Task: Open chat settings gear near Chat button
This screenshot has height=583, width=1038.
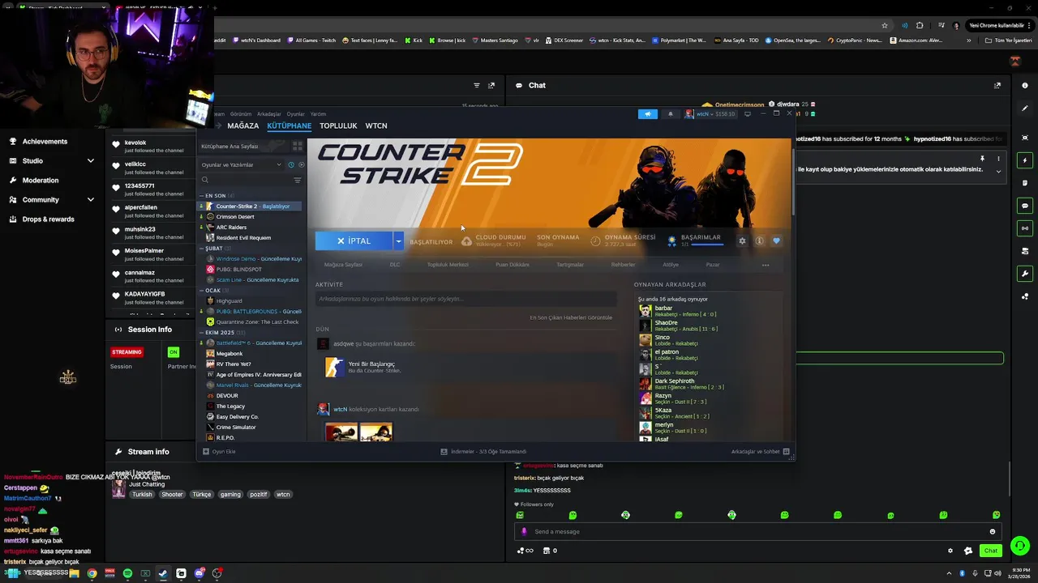Action: coord(950,551)
